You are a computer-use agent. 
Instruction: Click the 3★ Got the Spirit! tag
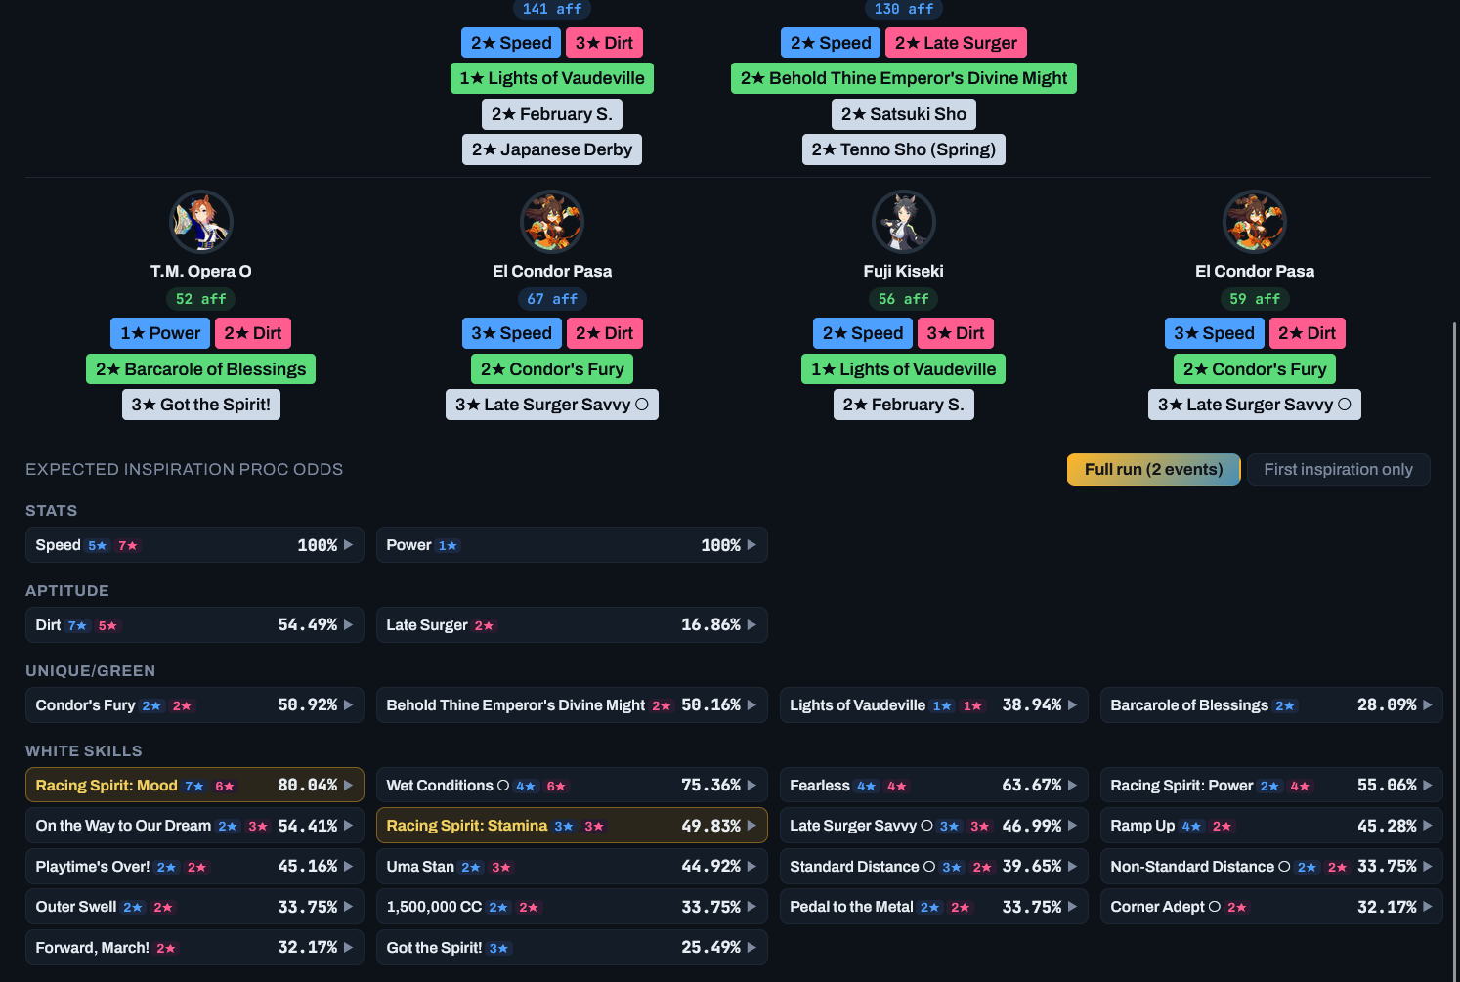coord(201,405)
